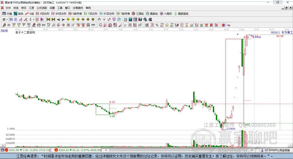Toggle the T数字表 number table view
This screenshot has height=159, width=293.
tap(123, 13)
